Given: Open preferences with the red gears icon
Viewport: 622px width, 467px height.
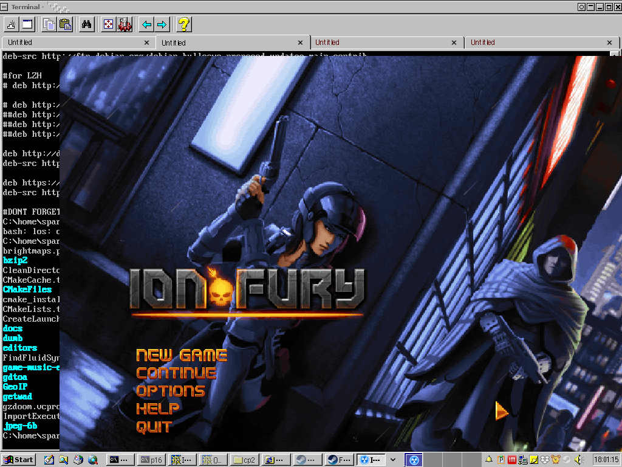Looking at the screenshot, I should 125,24.
